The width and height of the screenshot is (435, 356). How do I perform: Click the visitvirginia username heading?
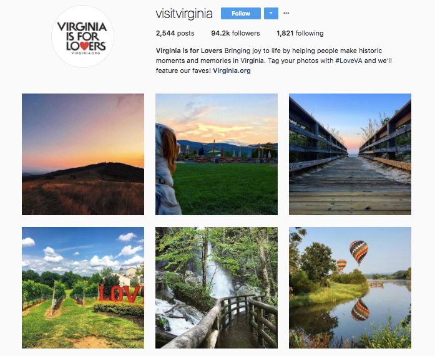(x=184, y=14)
